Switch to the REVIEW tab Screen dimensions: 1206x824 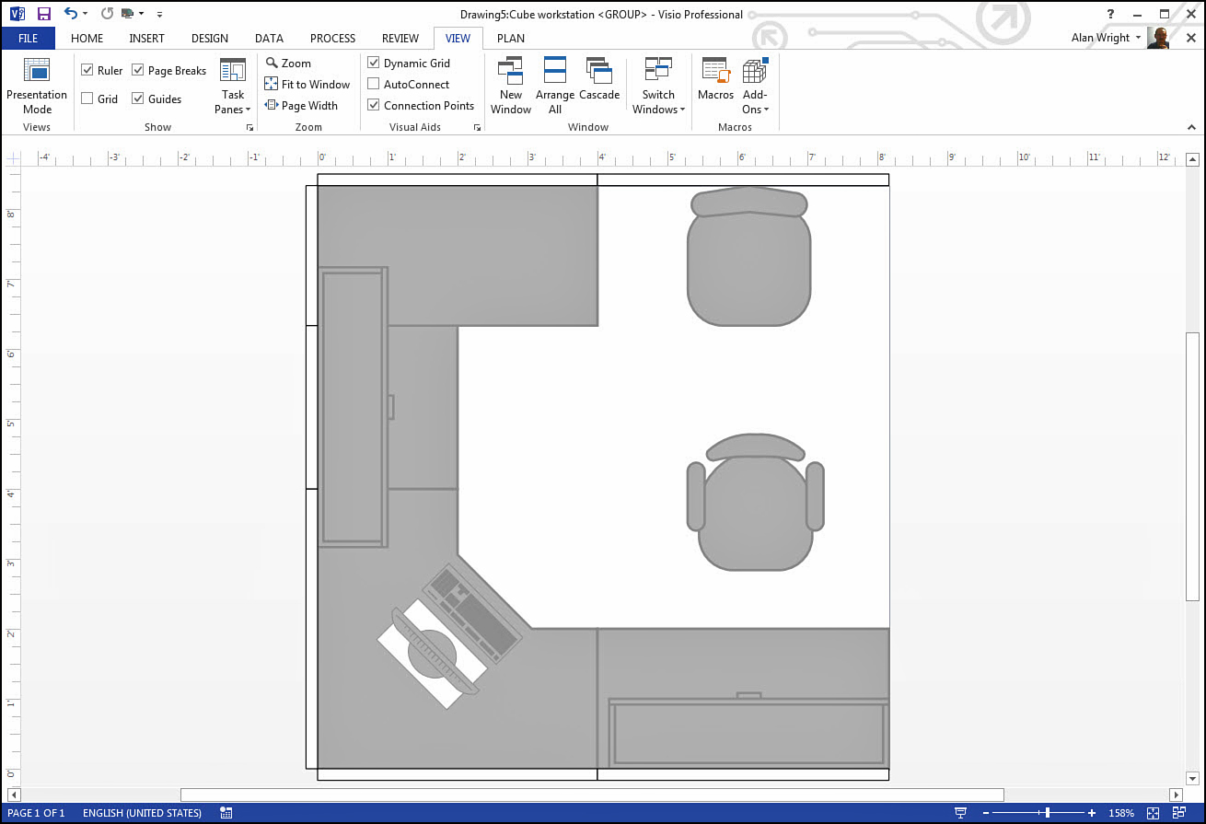pos(400,38)
